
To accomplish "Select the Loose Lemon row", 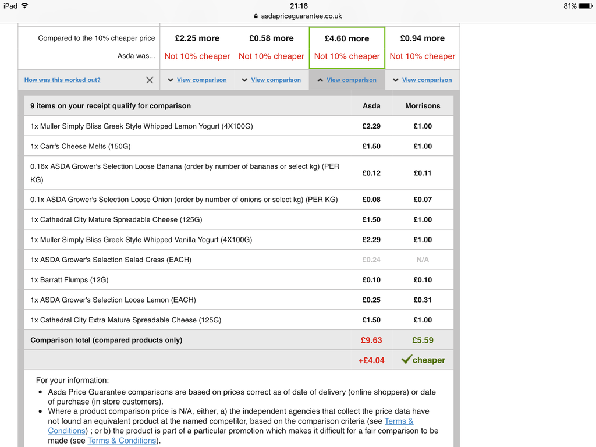I will pyautogui.click(x=239, y=300).
